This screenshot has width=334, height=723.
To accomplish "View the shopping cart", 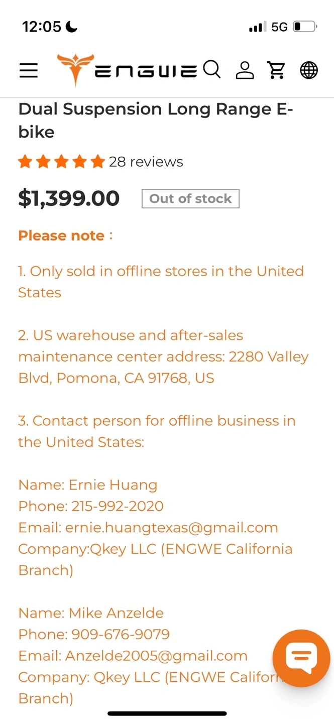I will 276,70.
